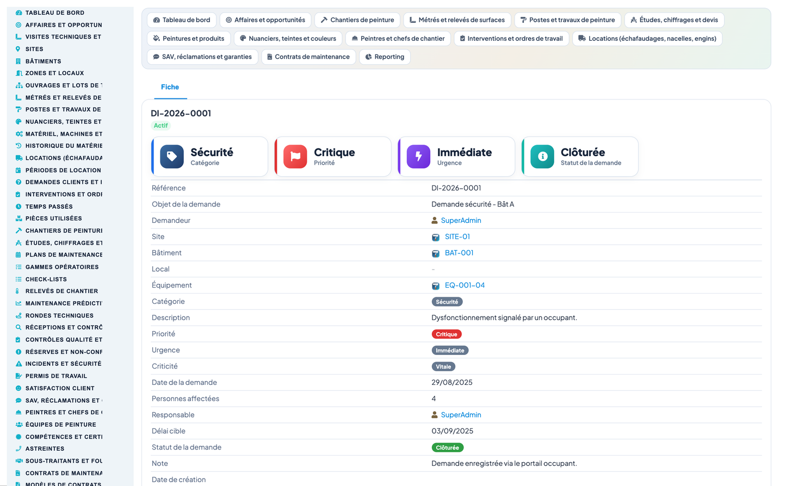Click the green Actif status label

tap(160, 126)
